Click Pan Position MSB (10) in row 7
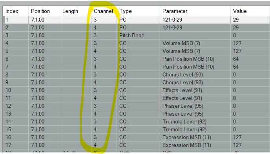Screen dimensions: 270x154 [195, 67]
